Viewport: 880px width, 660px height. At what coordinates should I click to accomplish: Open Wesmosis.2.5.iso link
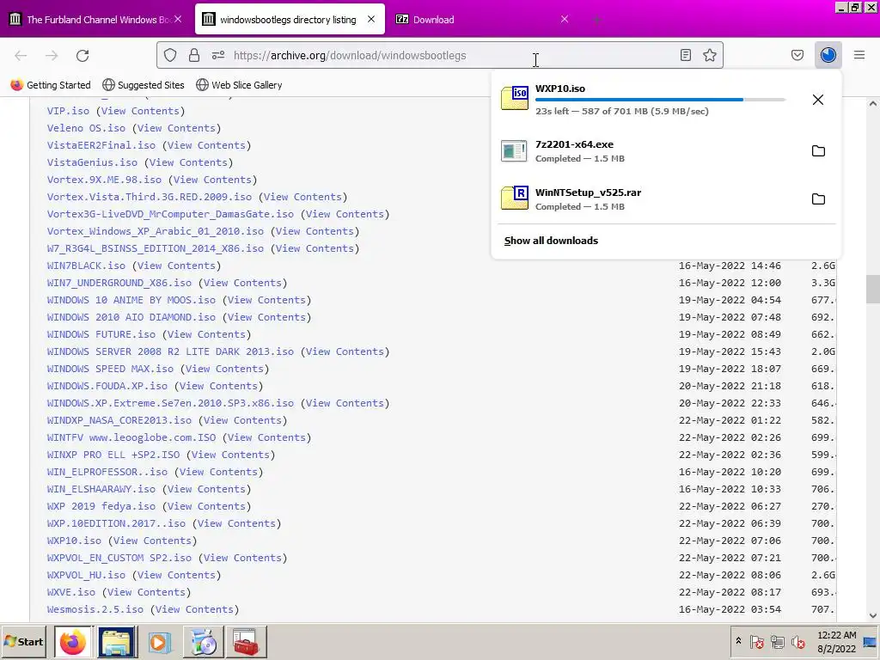95,609
